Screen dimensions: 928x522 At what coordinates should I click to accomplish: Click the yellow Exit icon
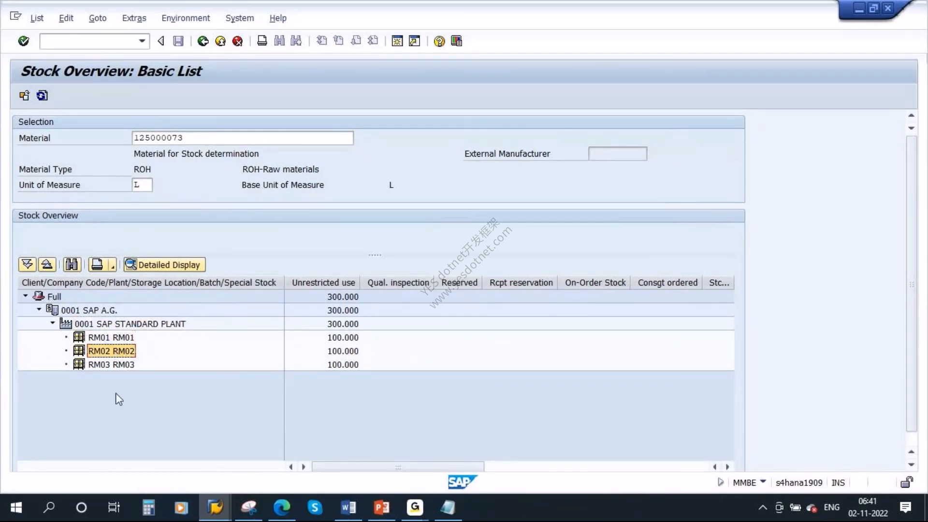tap(220, 41)
